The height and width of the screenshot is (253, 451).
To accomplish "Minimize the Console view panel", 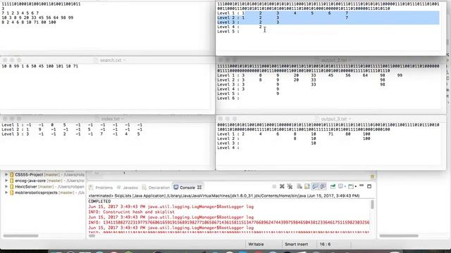I will (362, 186).
